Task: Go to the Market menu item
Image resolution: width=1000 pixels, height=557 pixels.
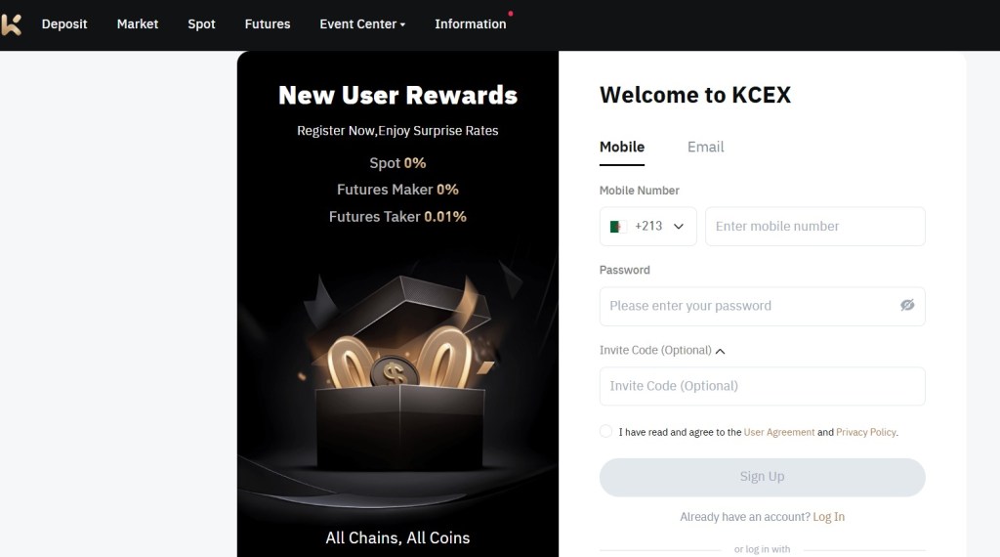Action: coord(137,24)
